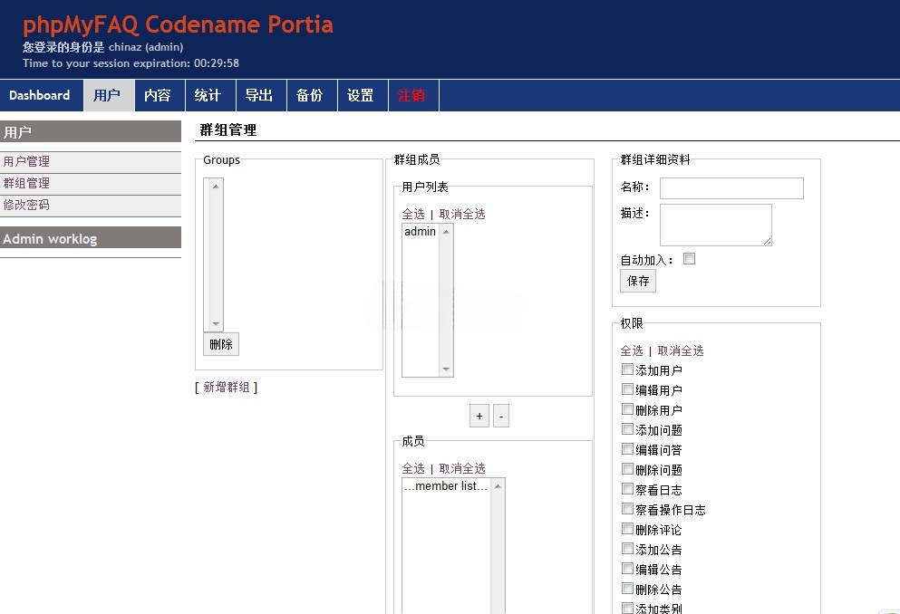This screenshot has height=614, width=900.
Task: Enable the 察看操作日志 permission
Action: 628,509
